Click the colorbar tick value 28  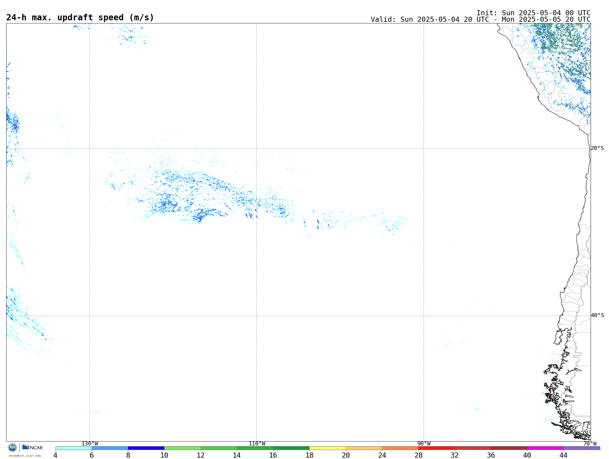tap(418, 455)
